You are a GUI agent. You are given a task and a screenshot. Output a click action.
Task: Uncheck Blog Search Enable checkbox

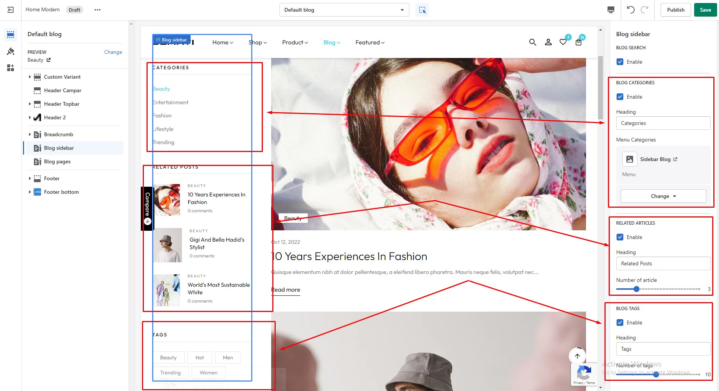[620, 62]
